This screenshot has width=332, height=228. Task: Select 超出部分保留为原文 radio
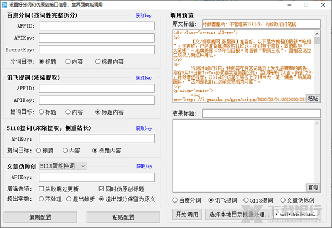127,199
